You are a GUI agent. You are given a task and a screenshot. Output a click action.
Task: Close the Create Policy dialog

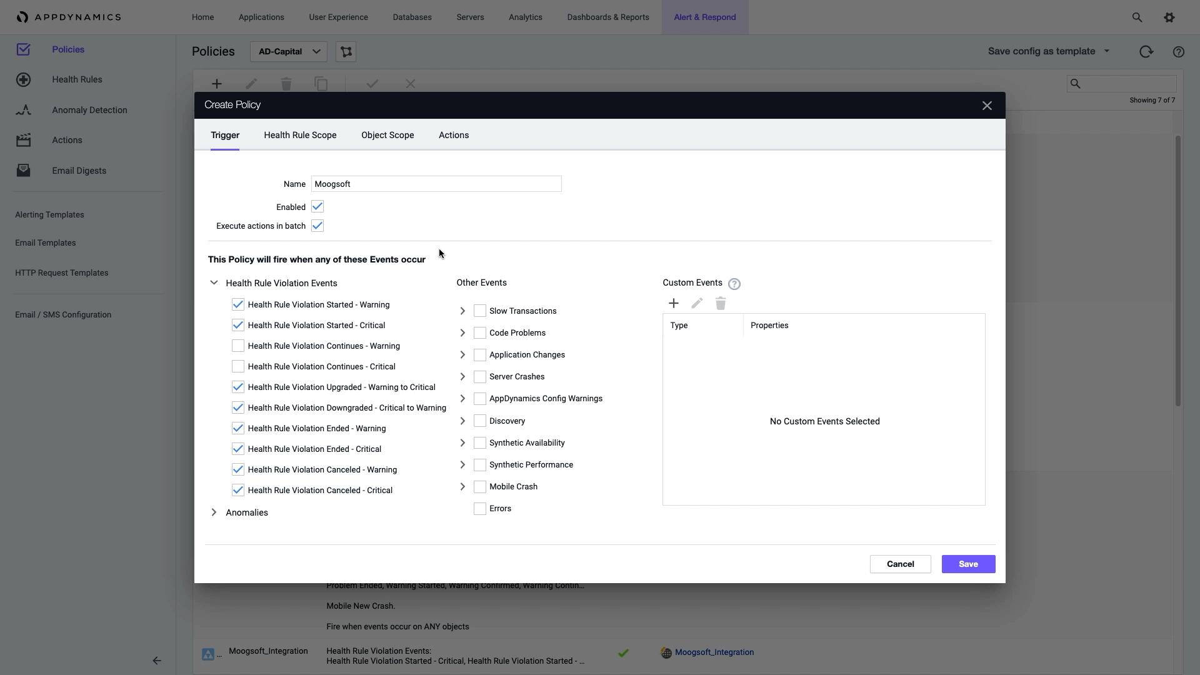click(x=987, y=106)
